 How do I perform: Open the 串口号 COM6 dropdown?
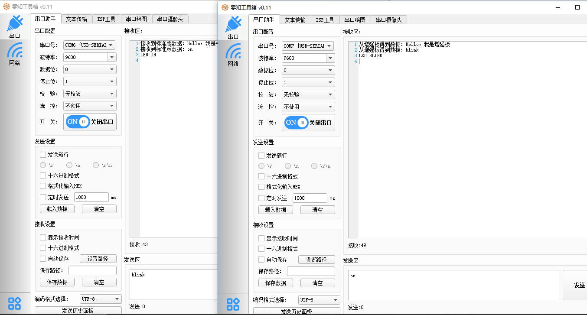pyautogui.click(x=111, y=45)
